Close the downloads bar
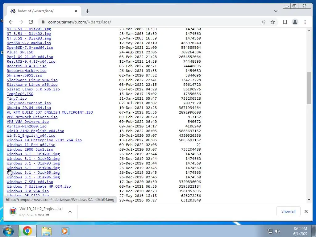This screenshot has height=237, width=316. click(x=306, y=211)
